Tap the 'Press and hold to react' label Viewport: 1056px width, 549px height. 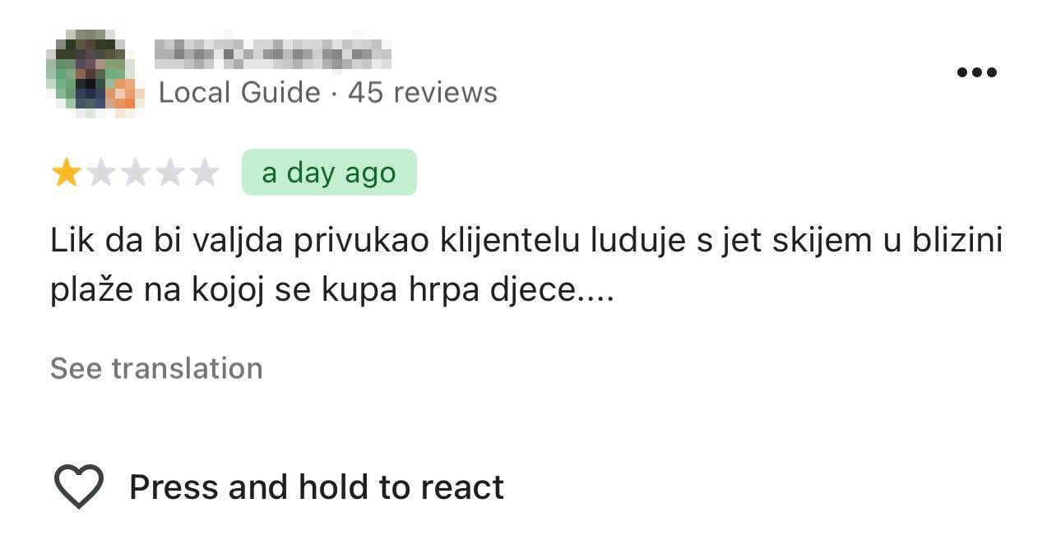click(317, 487)
